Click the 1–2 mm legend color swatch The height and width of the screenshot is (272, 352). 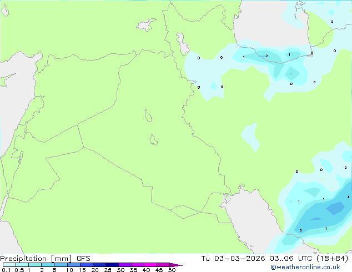(x=35, y=265)
